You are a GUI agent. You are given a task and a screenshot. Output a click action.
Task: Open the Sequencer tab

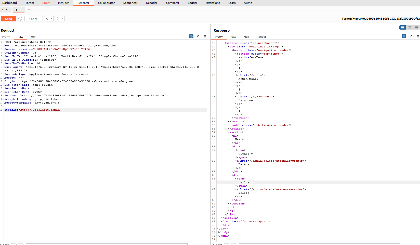(130, 3)
